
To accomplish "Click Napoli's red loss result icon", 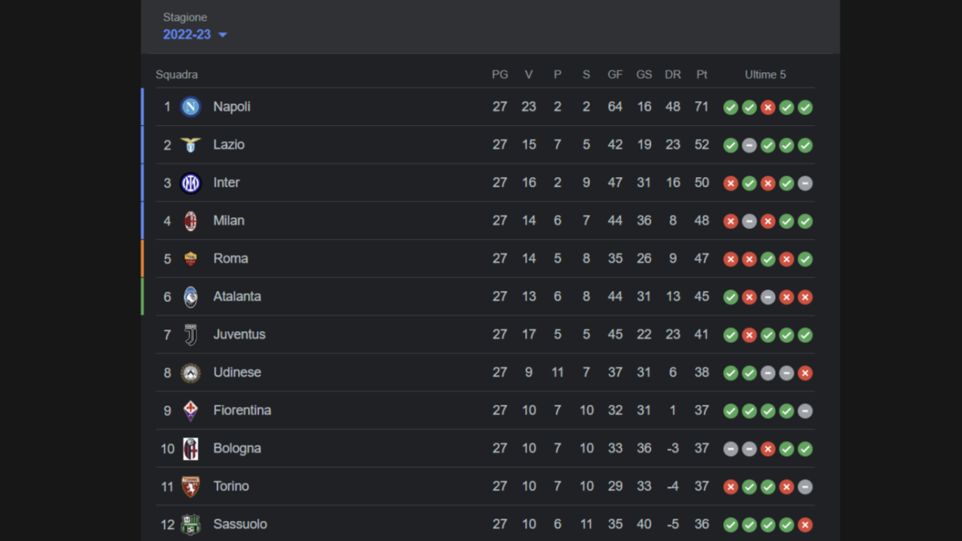I will pos(768,107).
